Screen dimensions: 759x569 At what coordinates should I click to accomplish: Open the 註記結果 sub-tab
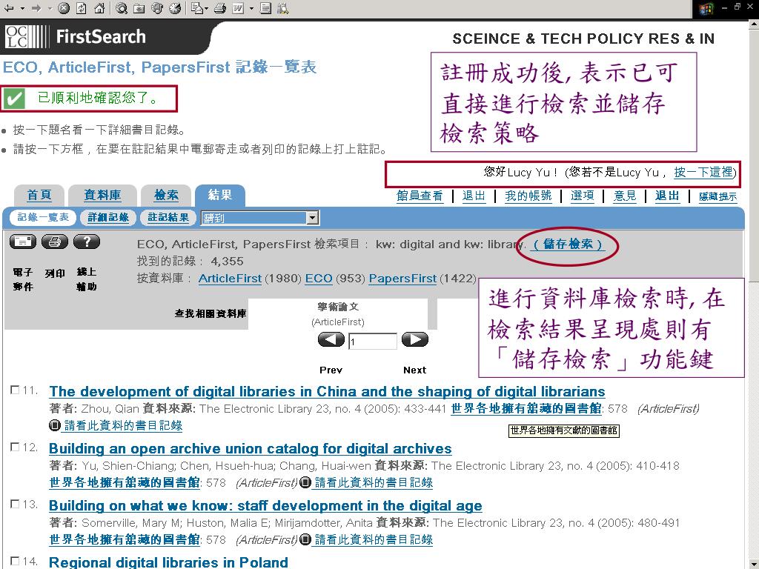[168, 217]
